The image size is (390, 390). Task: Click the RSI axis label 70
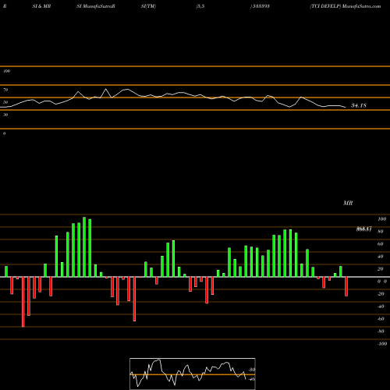(5, 90)
